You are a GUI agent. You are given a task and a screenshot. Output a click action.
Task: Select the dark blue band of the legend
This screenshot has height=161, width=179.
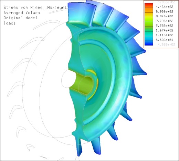click(x=149, y=43)
